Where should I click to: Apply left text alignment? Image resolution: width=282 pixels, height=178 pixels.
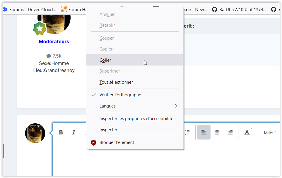coord(204,132)
